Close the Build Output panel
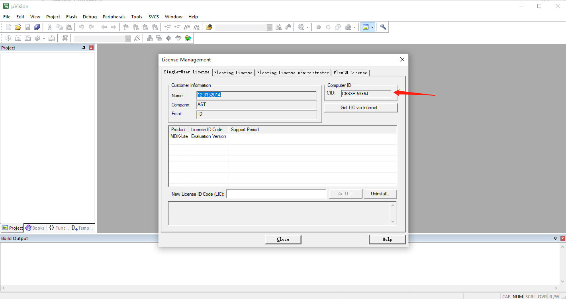Viewport: 566px width, 299px height. click(x=563, y=238)
